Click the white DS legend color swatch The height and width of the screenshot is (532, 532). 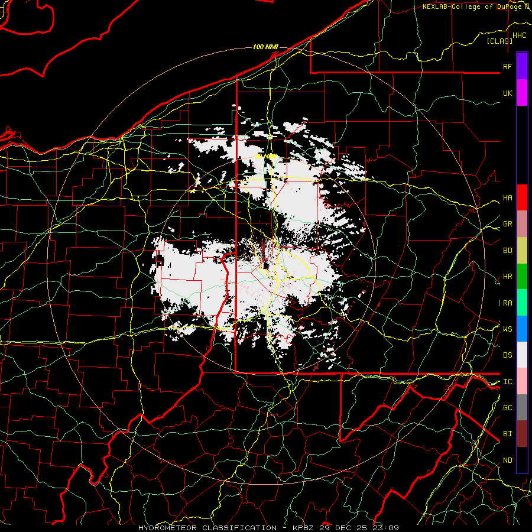(522, 355)
